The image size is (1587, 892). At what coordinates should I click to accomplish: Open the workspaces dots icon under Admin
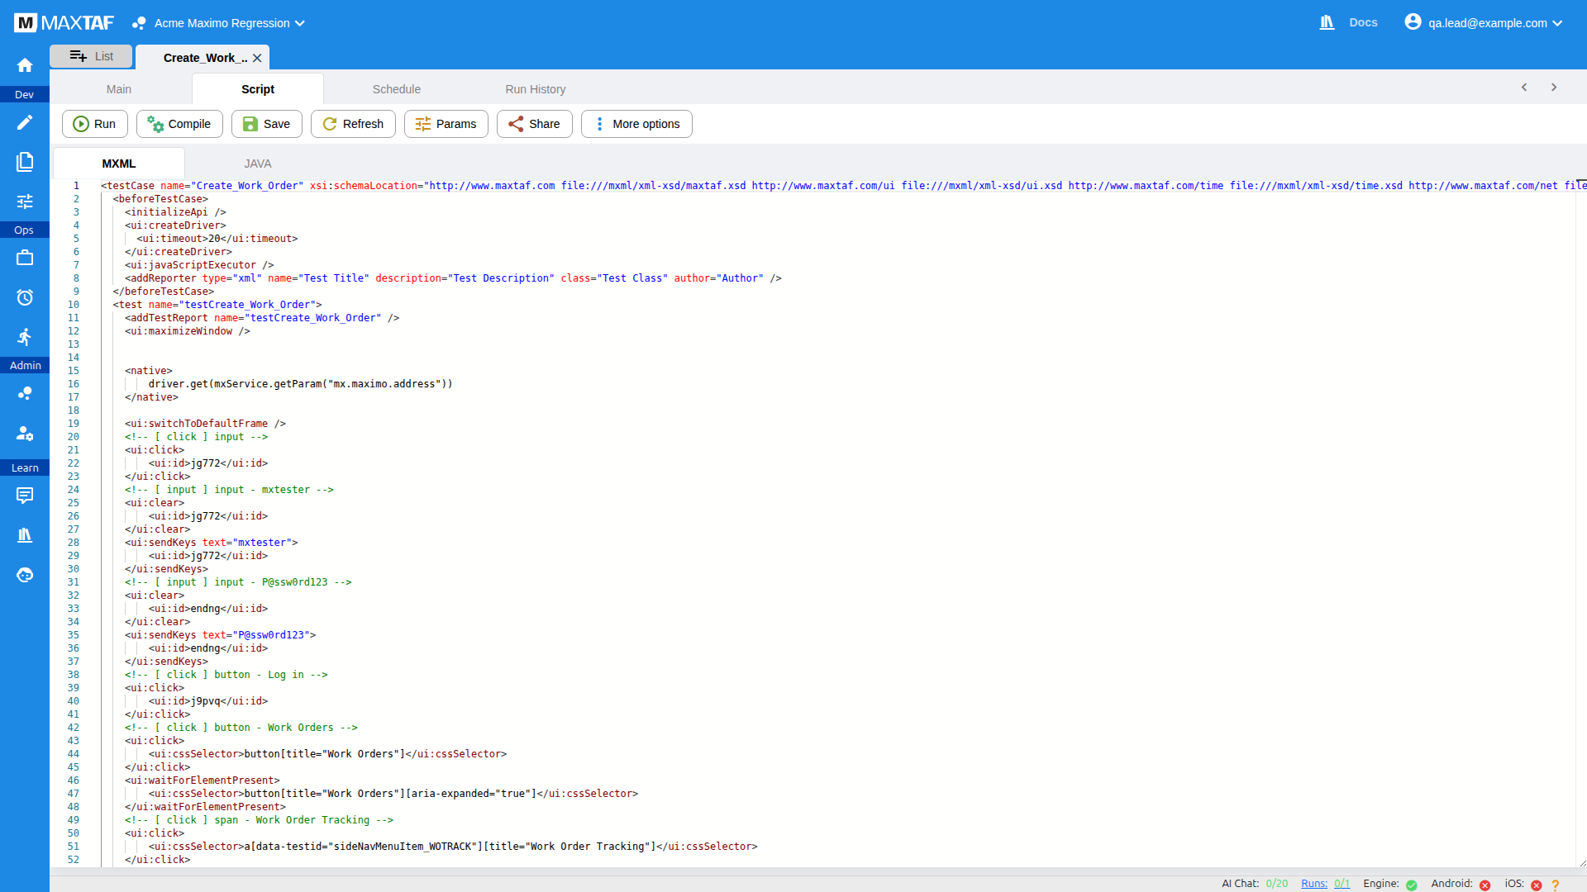tap(25, 393)
